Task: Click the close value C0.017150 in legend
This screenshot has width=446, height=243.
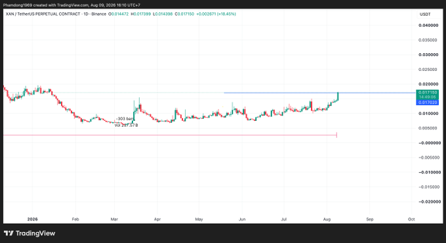Action: pos(184,14)
